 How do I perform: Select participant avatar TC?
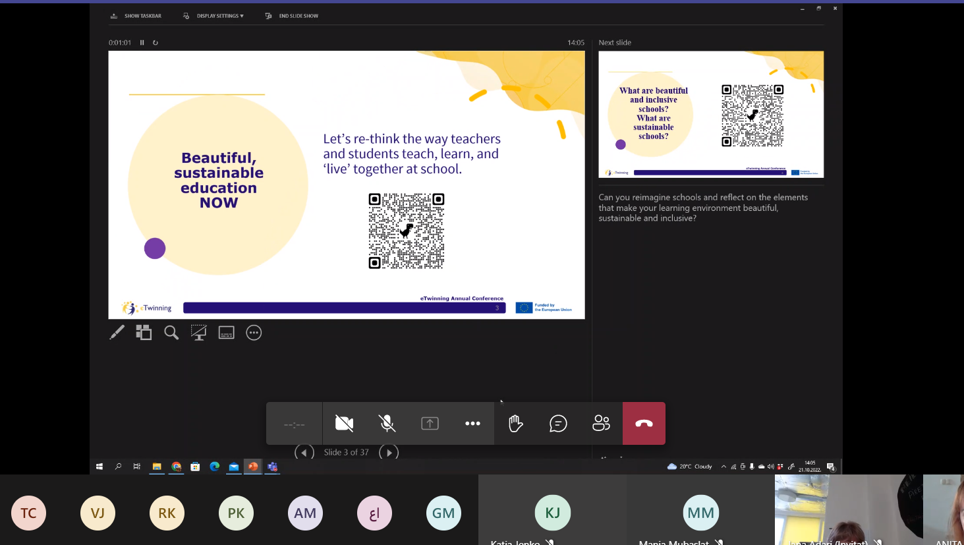28,513
